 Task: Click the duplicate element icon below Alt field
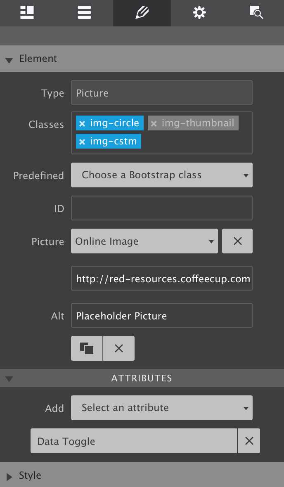point(86,348)
